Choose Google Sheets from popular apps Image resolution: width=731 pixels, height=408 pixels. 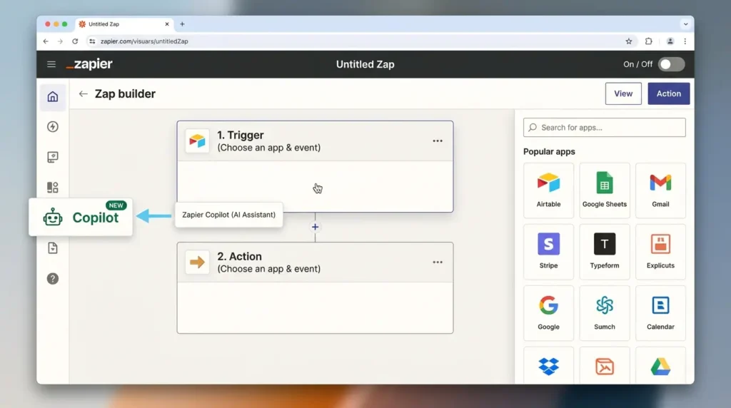[x=604, y=190]
